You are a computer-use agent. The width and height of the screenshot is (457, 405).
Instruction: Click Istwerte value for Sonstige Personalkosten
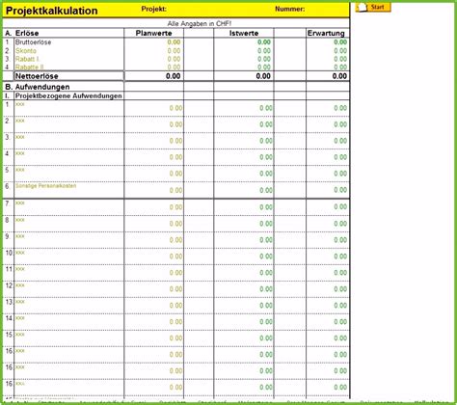tap(266, 190)
